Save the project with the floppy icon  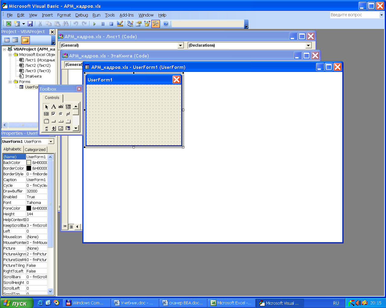30,24
